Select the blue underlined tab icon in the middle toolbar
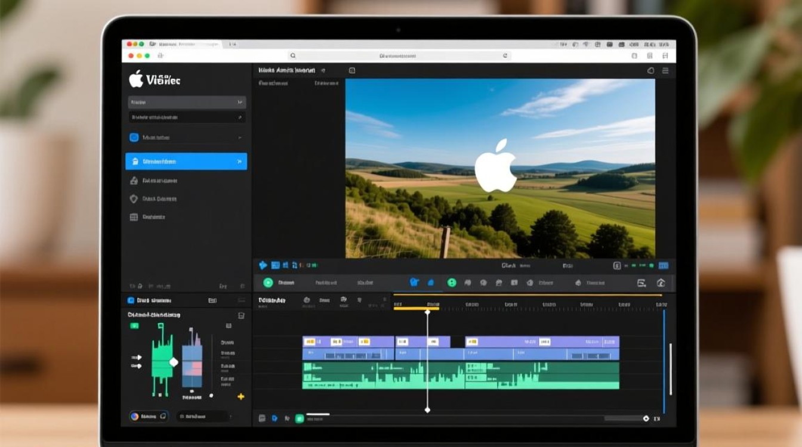 click(x=415, y=283)
